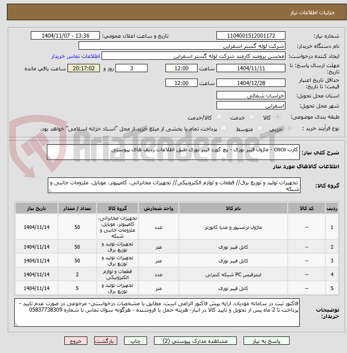
Task: Click unit متر in row 2
Action: tap(159, 247)
